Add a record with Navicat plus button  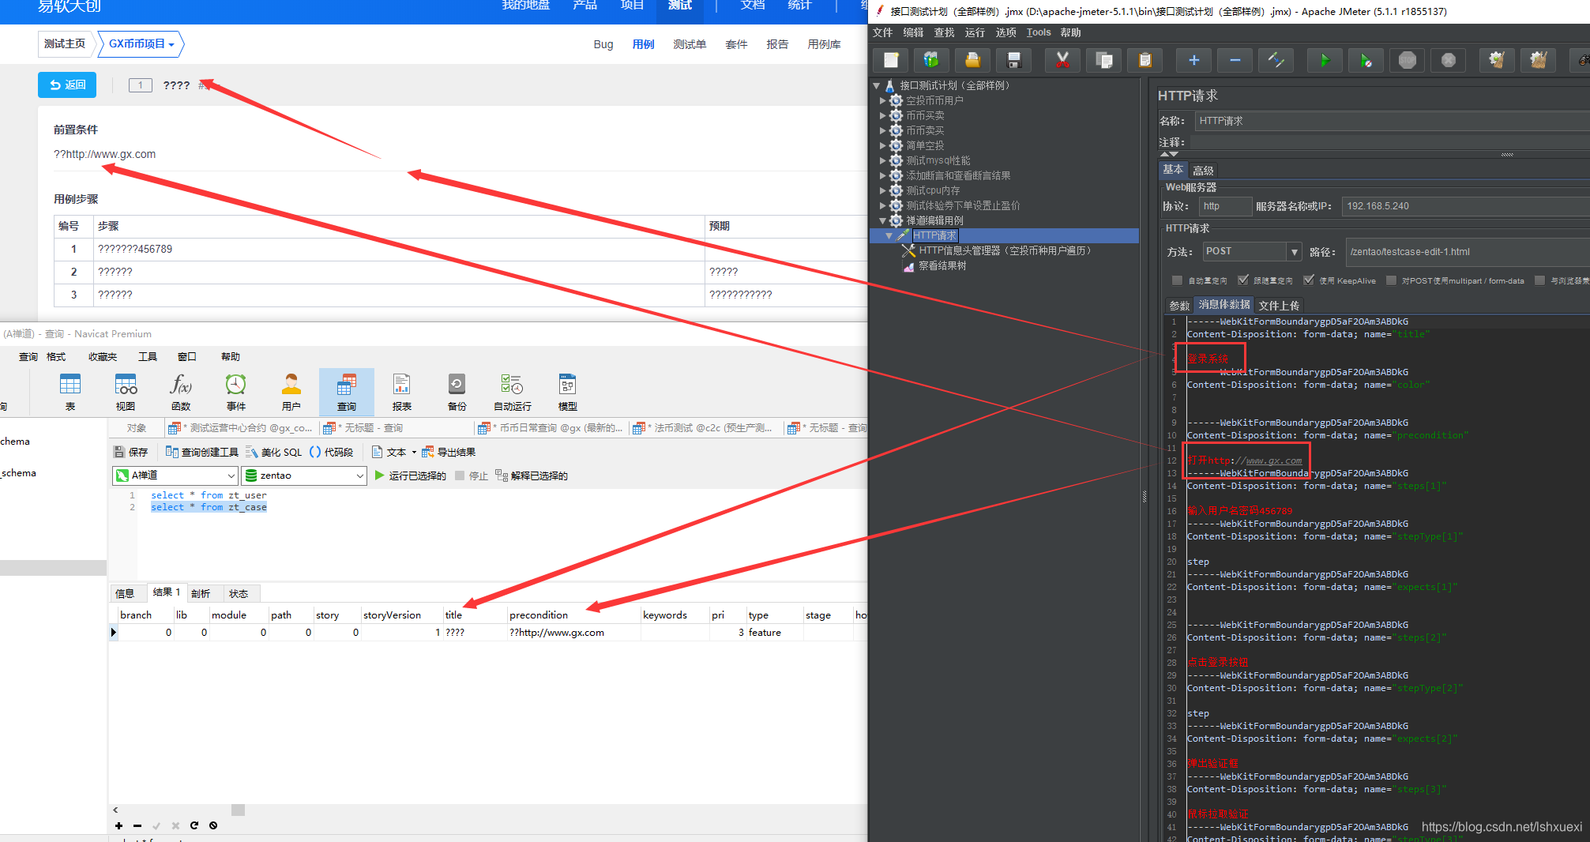click(x=118, y=825)
